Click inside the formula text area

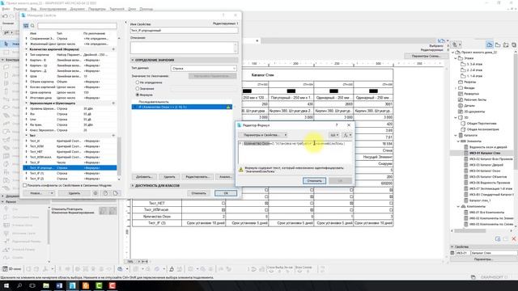tap(295, 152)
